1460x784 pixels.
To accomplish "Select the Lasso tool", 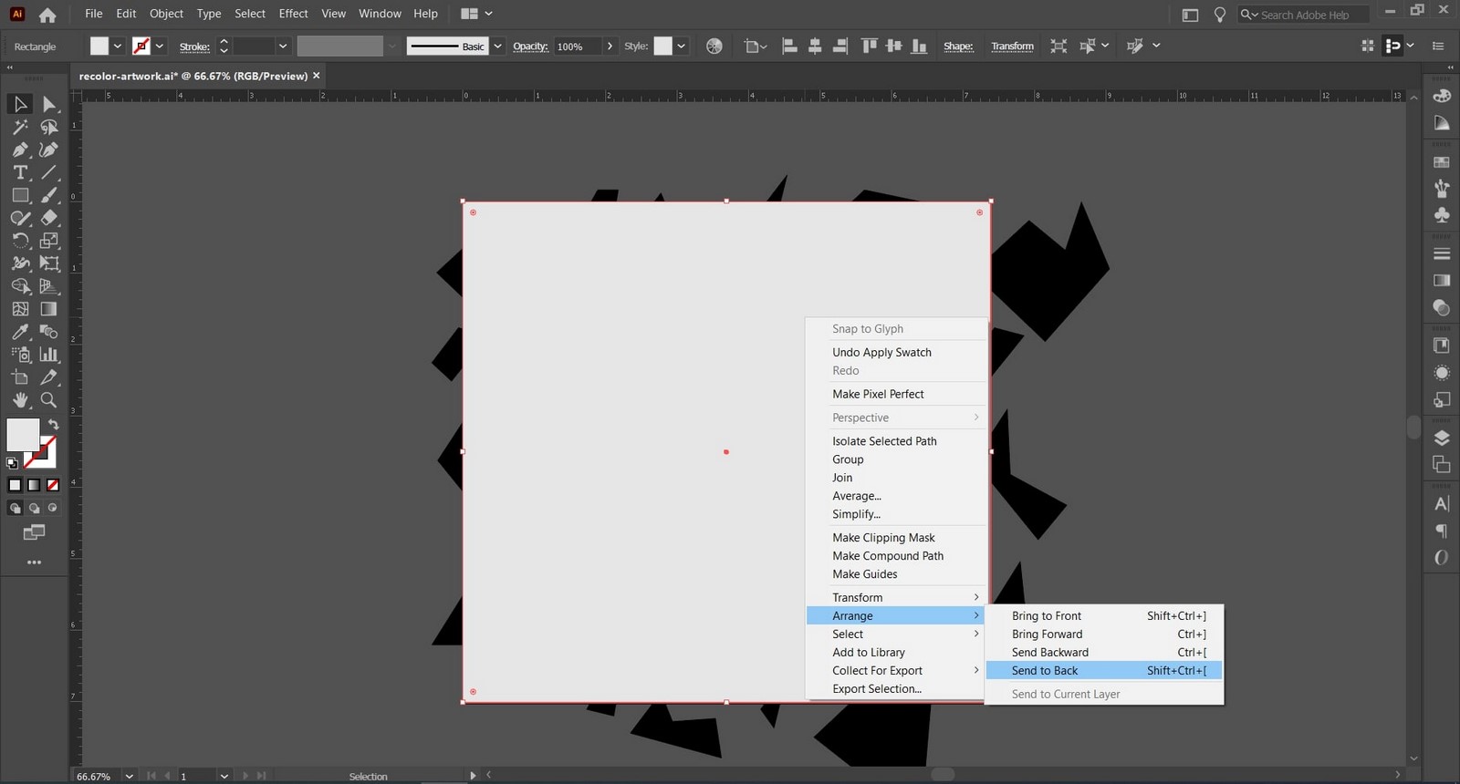I will [49, 127].
